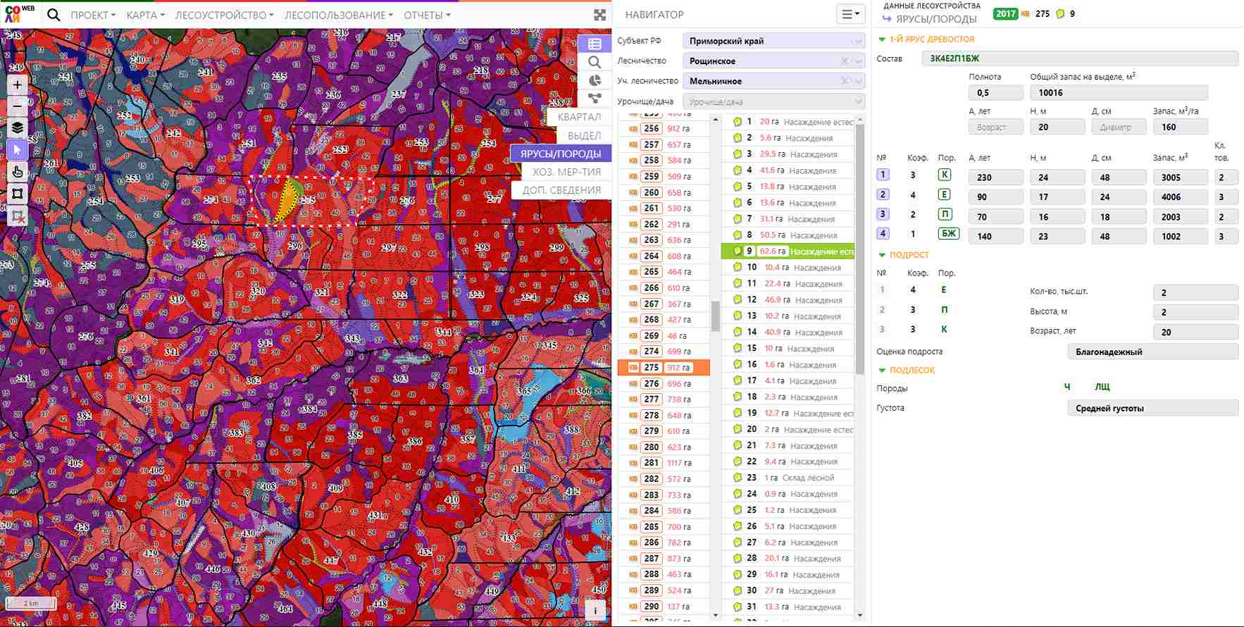Switch to the ХОЗ. МЕР-ТИЯ tab
This screenshot has height=627, width=1244.
566,172
